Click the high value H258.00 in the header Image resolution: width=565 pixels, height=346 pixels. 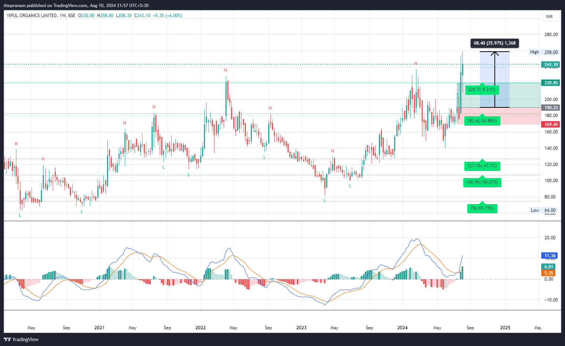coord(105,16)
